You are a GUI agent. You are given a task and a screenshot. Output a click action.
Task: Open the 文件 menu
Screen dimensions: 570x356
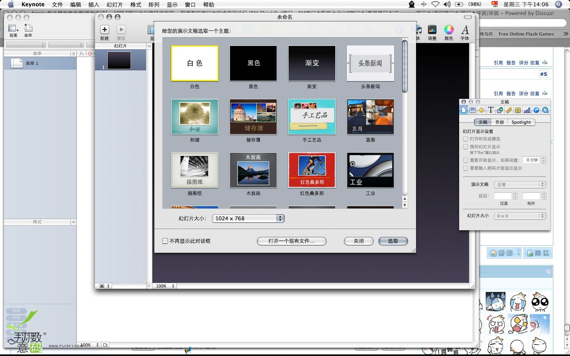click(x=57, y=4)
